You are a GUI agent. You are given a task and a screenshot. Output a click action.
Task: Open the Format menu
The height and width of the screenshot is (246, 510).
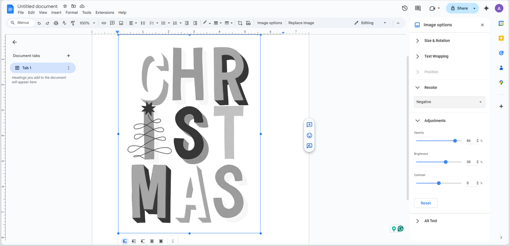(x=72, y=13)
